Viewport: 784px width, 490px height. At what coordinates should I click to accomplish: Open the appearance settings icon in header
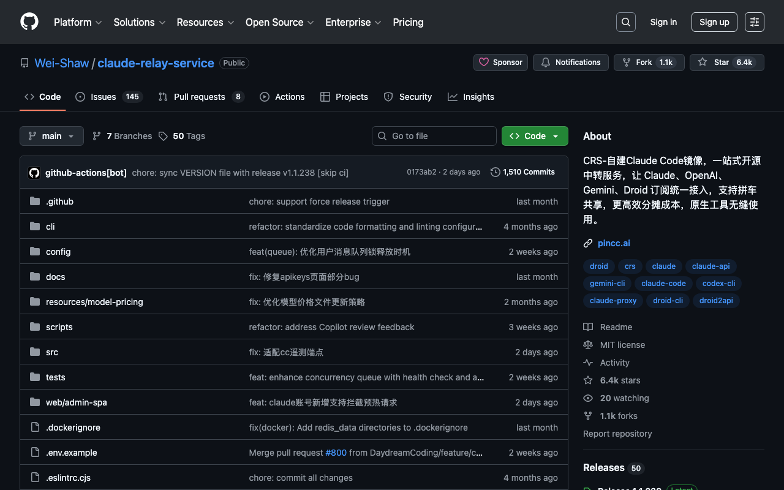754,22
